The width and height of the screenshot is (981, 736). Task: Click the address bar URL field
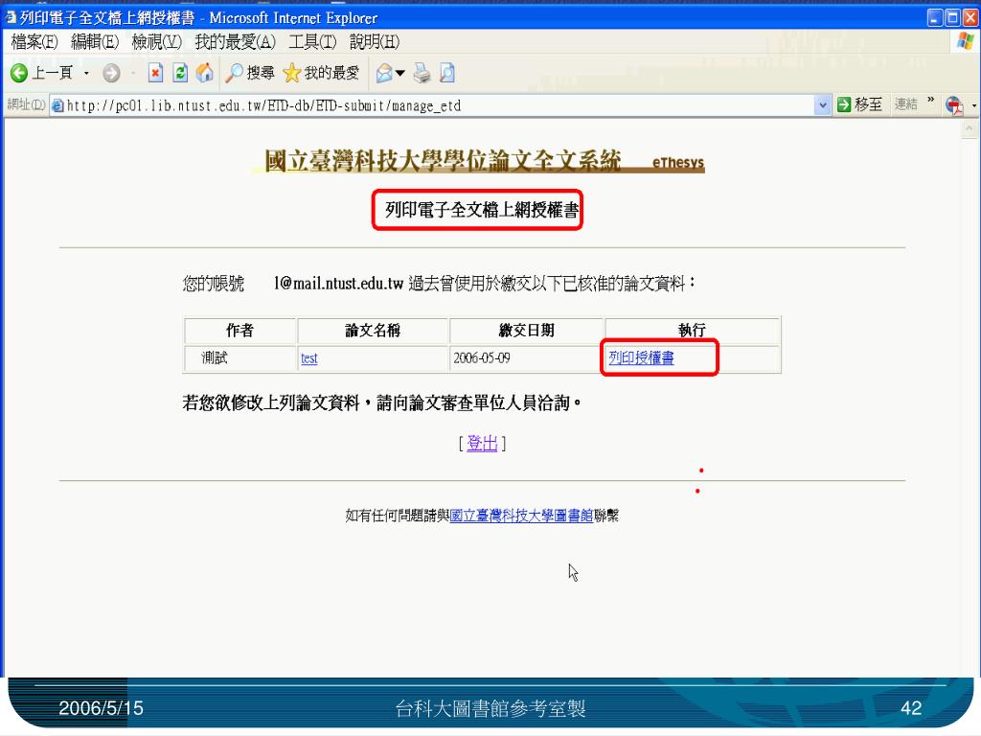[432, 105]
